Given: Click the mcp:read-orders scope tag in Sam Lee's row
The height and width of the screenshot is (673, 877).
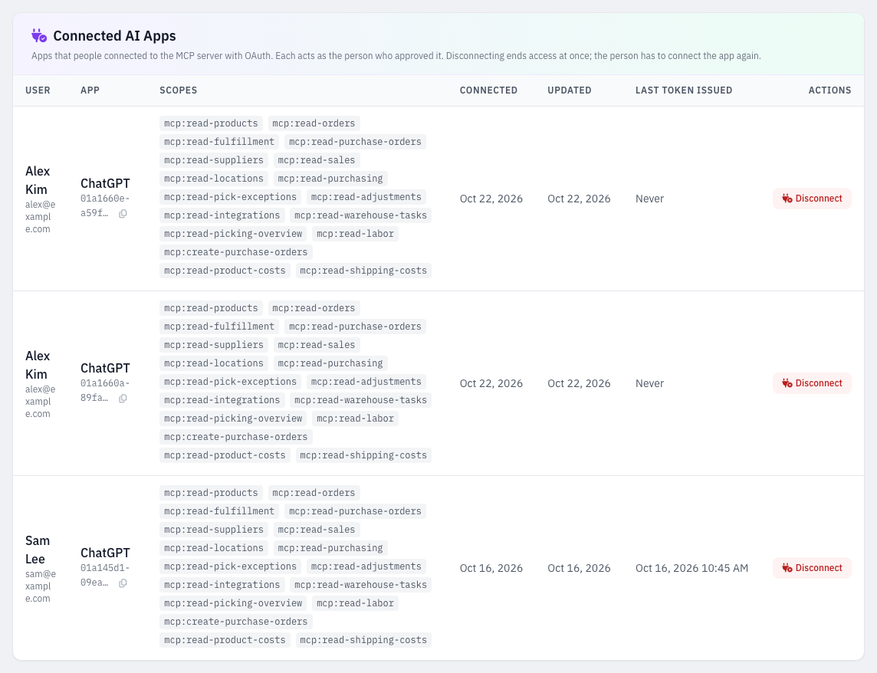Looking at the screenshot, I should pyautogui.click(x=314, y=493).
